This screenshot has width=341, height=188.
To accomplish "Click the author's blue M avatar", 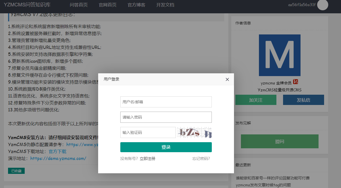I will 280,55.
